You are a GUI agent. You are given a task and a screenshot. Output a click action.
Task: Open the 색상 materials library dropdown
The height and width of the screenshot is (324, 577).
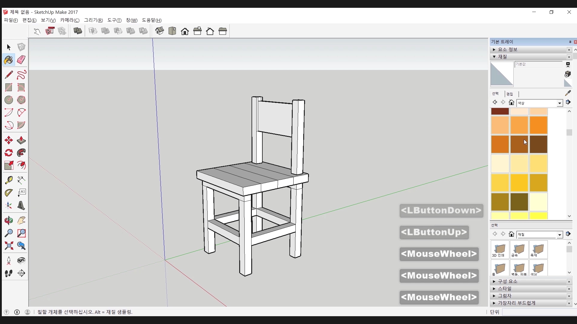pos(559,103)
